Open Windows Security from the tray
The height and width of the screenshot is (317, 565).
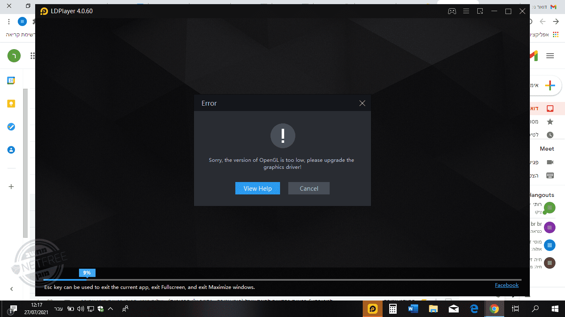[x=101, y=309]
